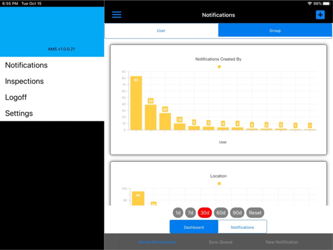The width and height of the screenshot is (333, 250).
Task: Select the red 30d range filter
Action: [x=205, y=213]
